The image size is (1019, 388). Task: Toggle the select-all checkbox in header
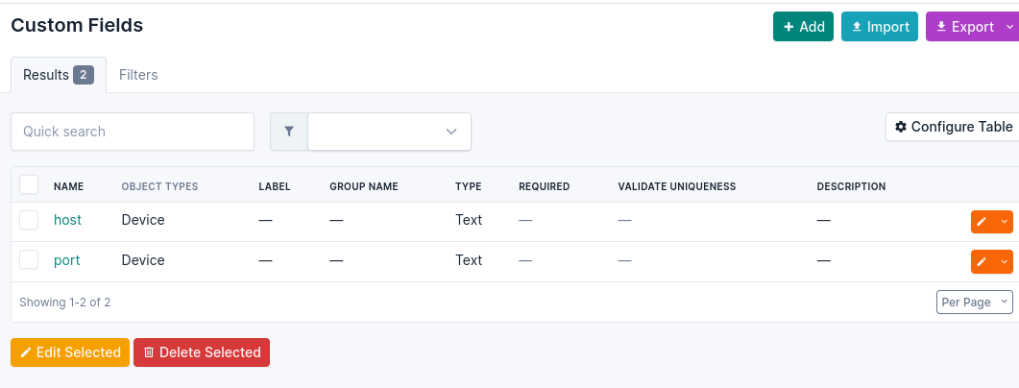coord(29,185)
